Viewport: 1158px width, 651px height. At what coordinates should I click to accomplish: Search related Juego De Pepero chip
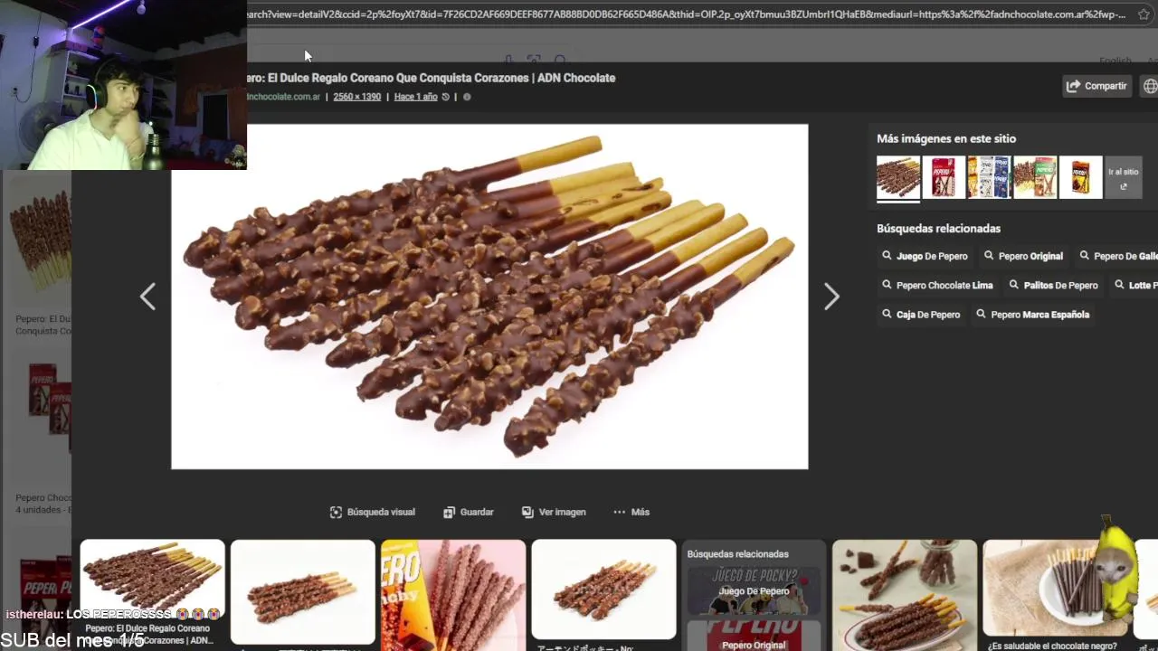(x=925, y=256)
